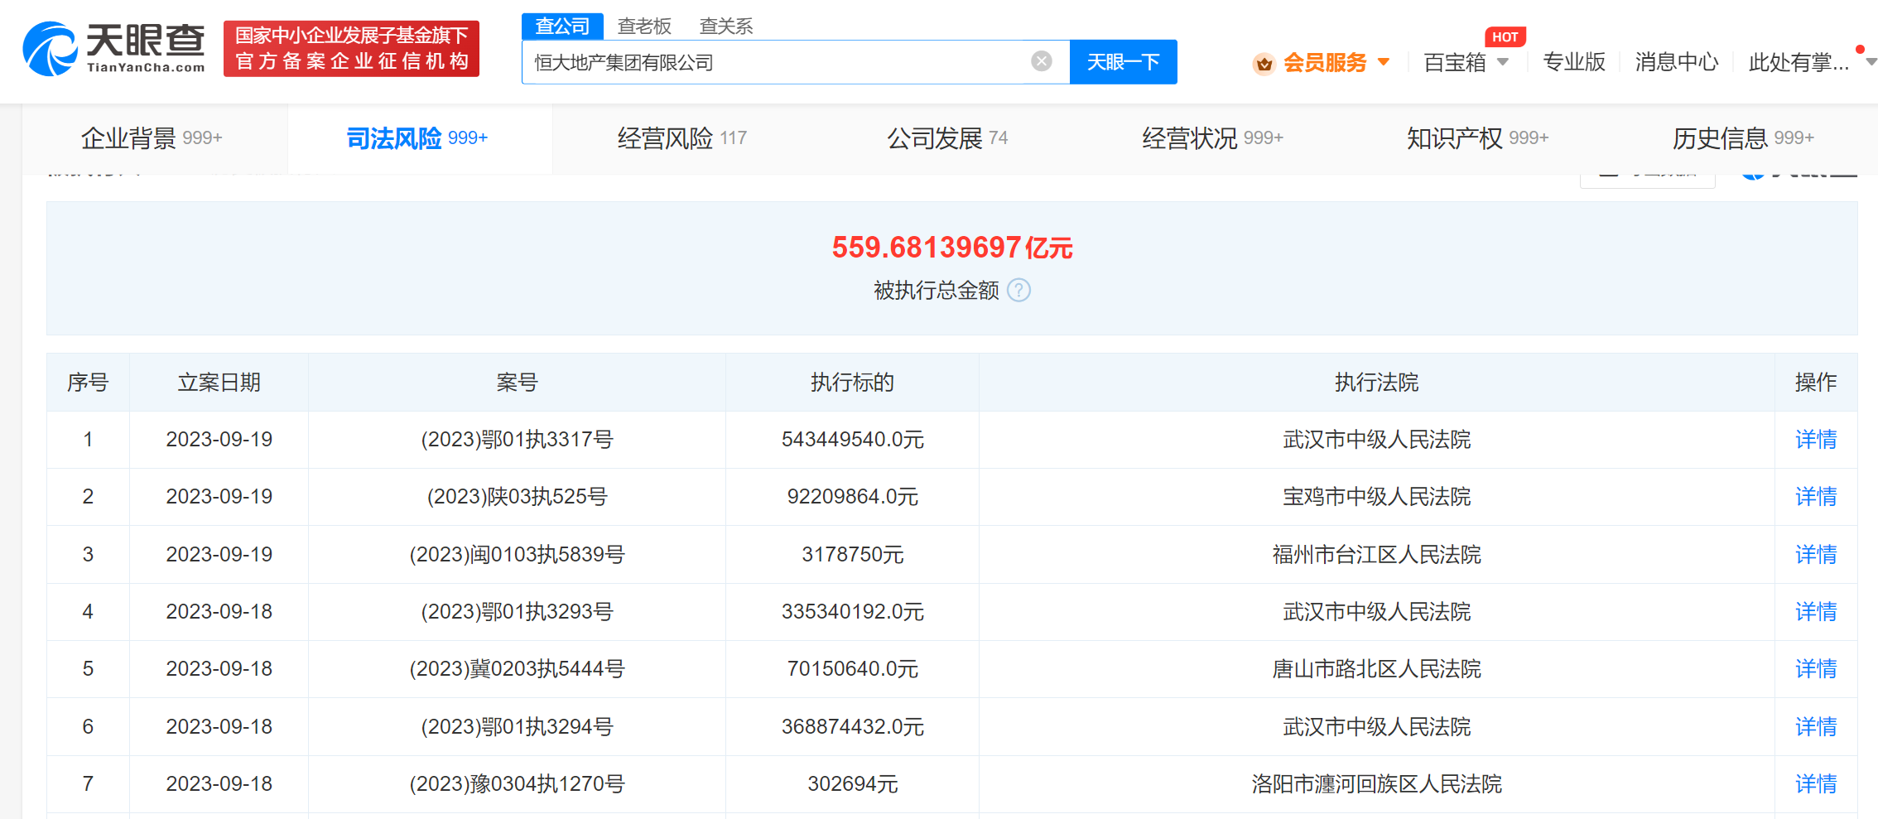
Task: Switch to the 经营状况 tab
Action: [x=1213, y=138]
